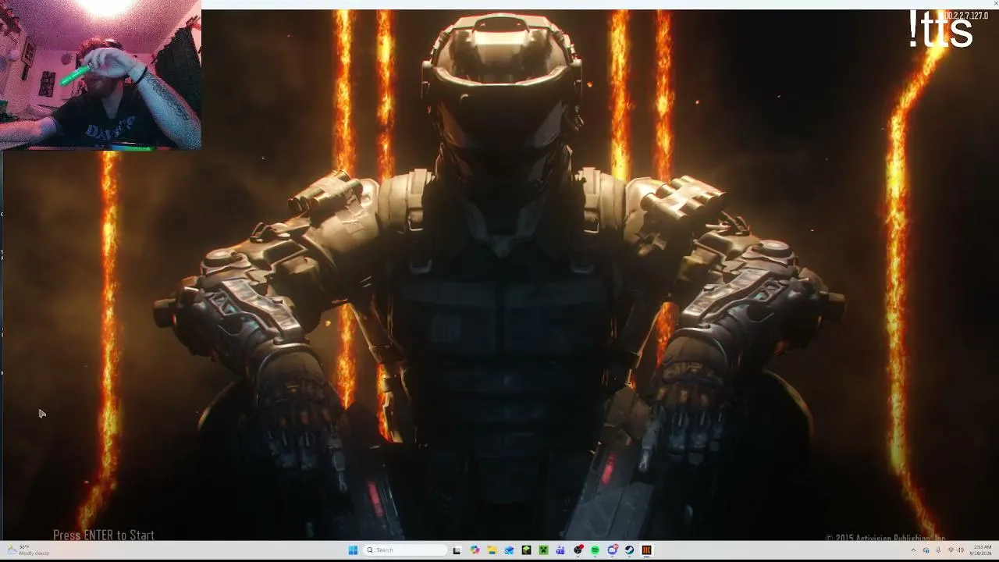999x562 pixels.
Task: Open the Minecraft Creeper face icon
Action: point(543,550)
